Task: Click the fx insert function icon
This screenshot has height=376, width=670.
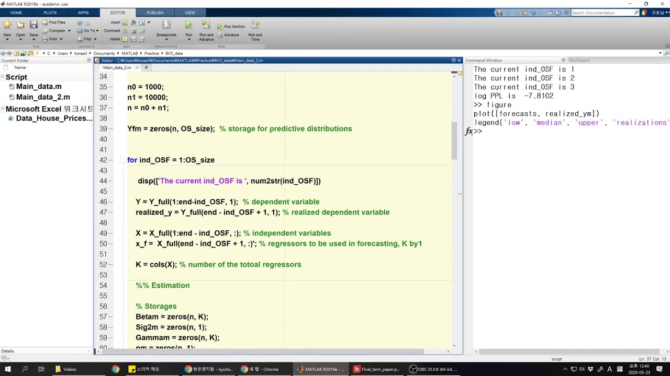Action: point(133,22)
